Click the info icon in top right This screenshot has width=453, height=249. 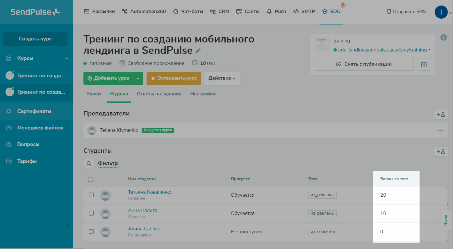coord(443,37)
